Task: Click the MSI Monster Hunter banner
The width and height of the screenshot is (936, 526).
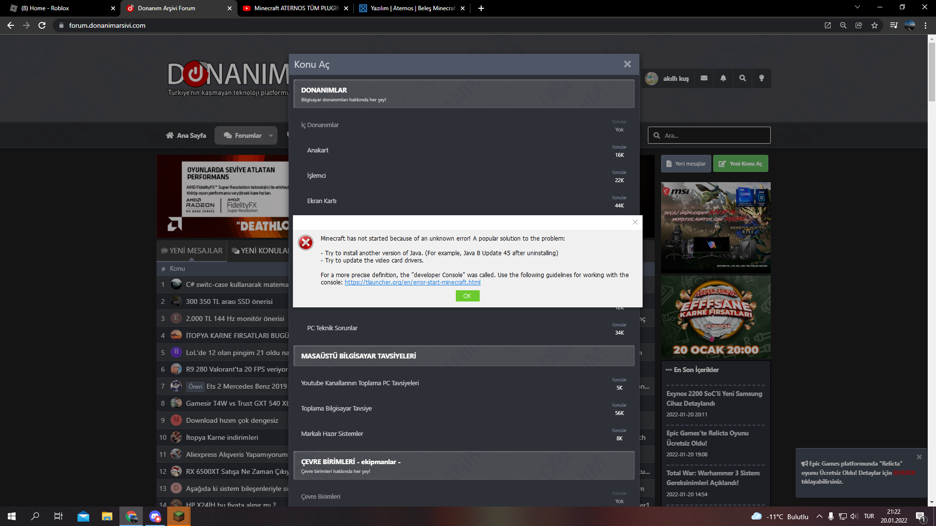Action: [716, 227]
